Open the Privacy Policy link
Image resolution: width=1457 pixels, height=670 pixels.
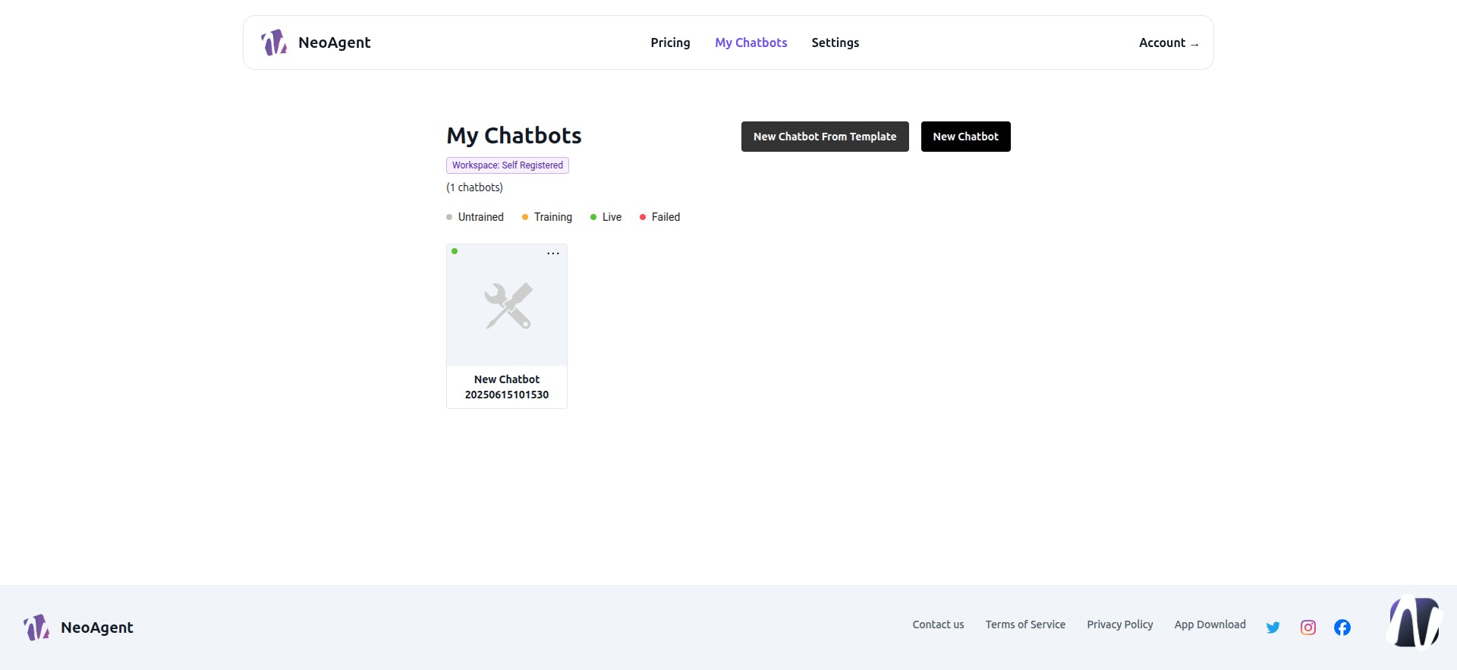[x=1119, y=624]
